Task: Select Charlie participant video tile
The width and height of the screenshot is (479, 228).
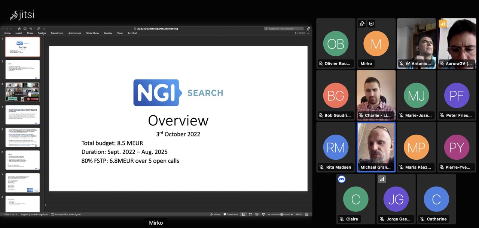Action: coord(376,95)
